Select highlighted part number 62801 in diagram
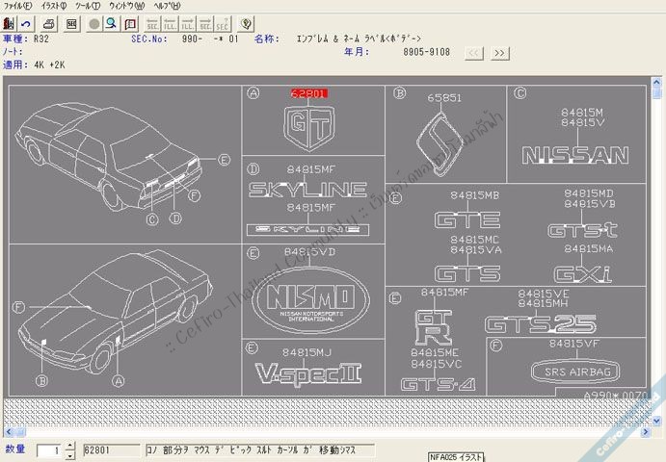 [x=309, y=94]
